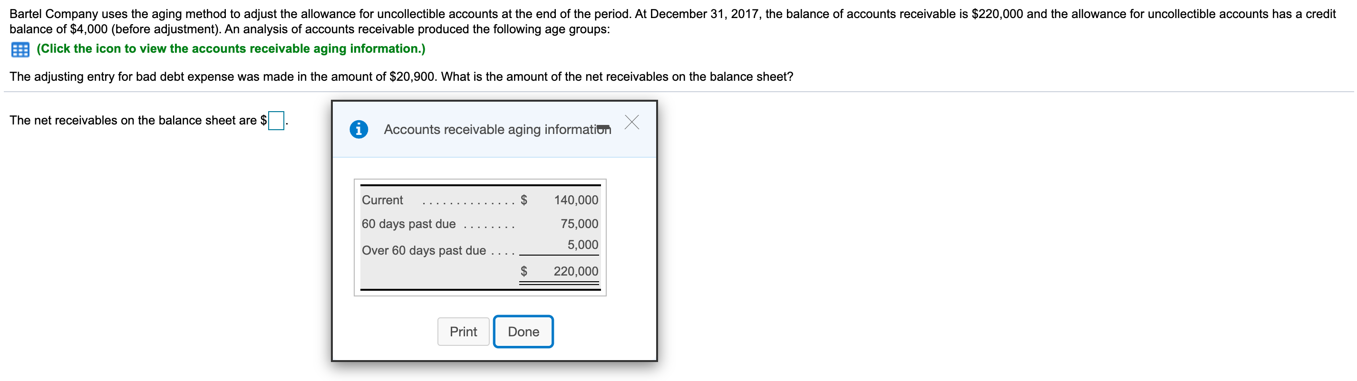Open the accounts receivable aging information link

[x=230, y=48]
